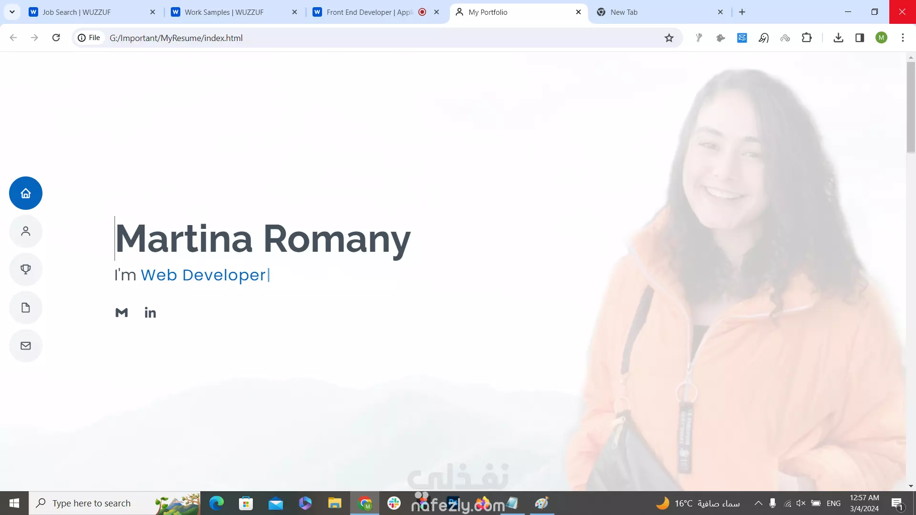This screenshot has width=916, height=515.
Task: Close the New Tab tab
Action: 720,12
